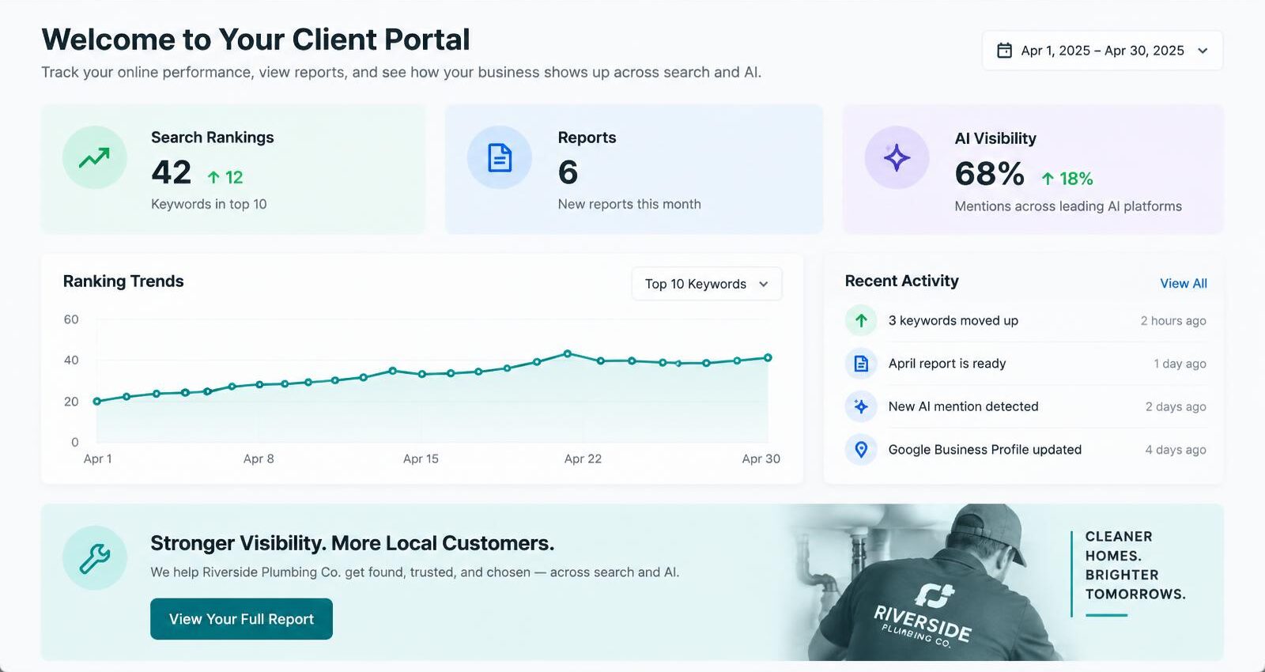The height and width of the screenshot is (672, 1265).
Task: Open View All recent activity
Action: point(1183,283)
